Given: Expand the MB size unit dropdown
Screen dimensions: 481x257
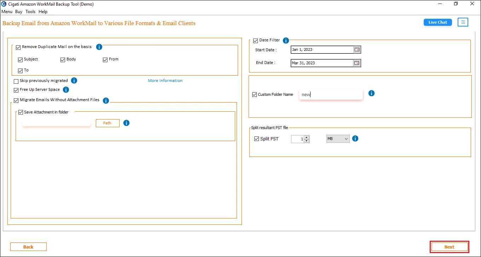Looking at the screenshot, I should pyautogui.click(x=338, y=139).
